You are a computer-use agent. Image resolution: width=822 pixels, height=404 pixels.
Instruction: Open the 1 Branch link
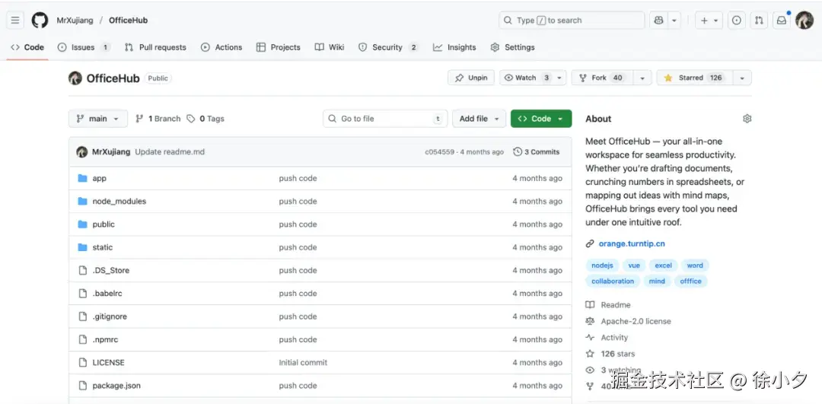158,119
